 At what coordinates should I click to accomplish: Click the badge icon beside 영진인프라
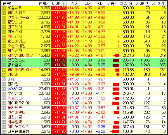pyautogui.click(x=4, y=60)
